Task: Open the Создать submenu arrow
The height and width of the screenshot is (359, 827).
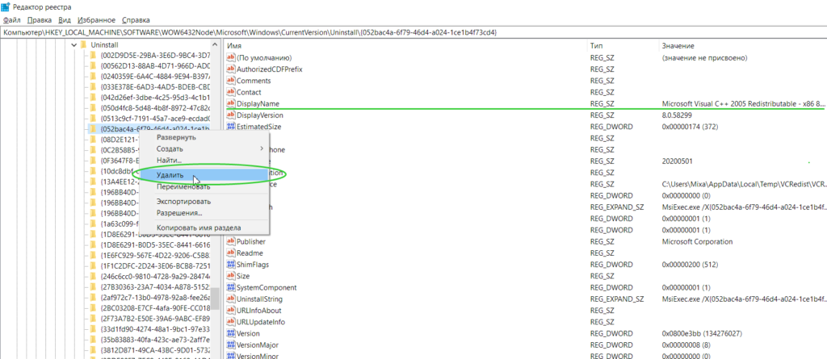Action: (x=261, y=149)
